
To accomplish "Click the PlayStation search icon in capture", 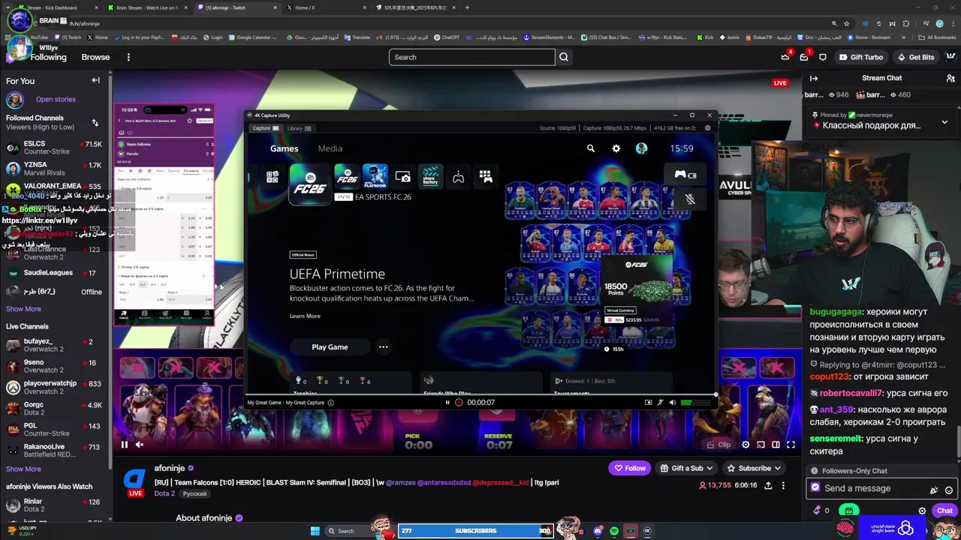I will 591,148.
